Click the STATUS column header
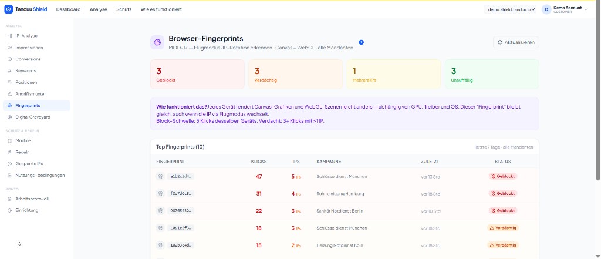The image size is (601, 259). [503, 162]
